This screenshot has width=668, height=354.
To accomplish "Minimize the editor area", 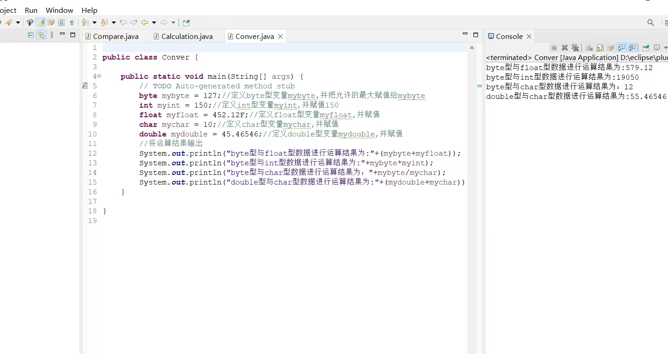I will (x=465, y=34).
